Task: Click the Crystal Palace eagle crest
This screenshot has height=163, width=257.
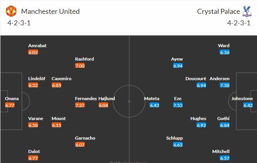Action: 247,11
